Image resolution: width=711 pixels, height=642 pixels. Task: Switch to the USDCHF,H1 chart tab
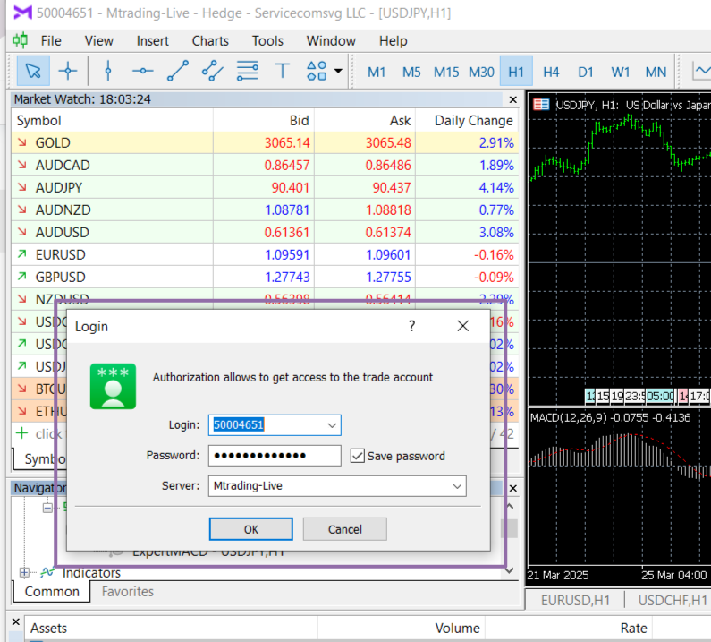[672, 600]
